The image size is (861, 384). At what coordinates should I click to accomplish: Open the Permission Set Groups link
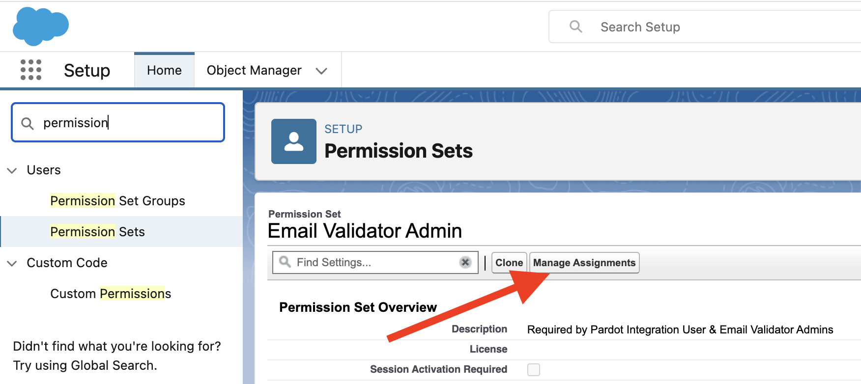click(x=117, y=200)
